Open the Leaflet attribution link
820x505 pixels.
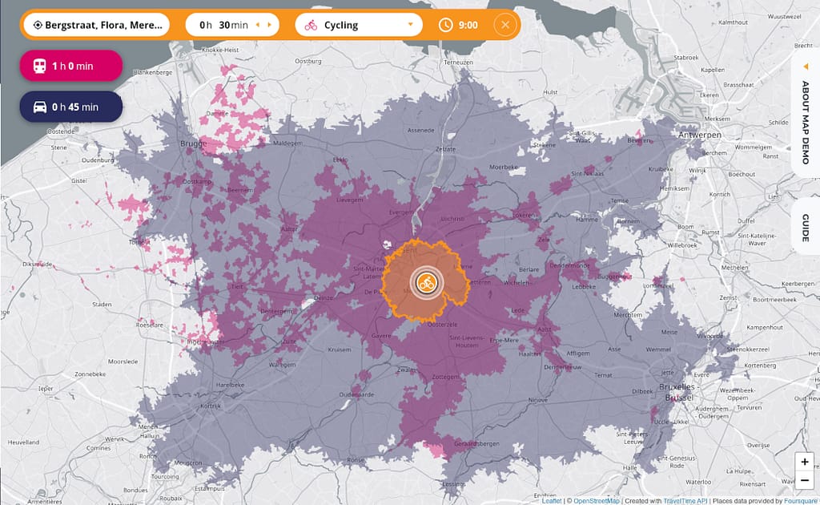[x=551, y=501]
